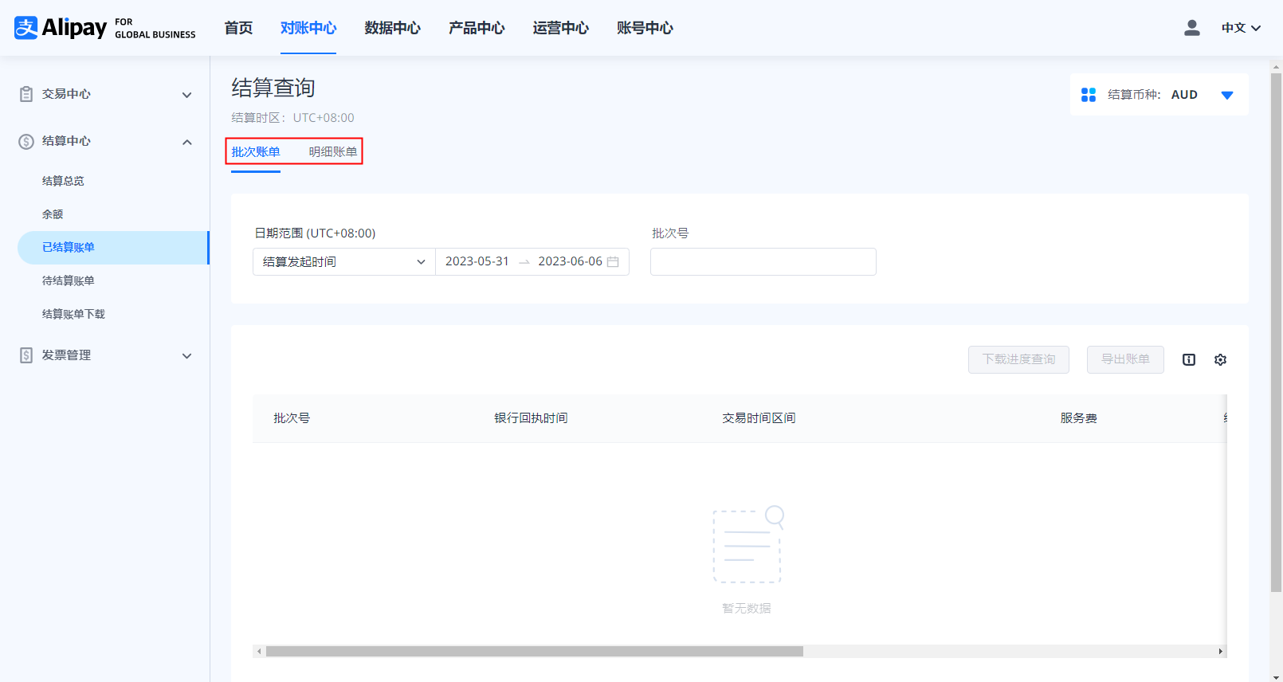Expand the 交易中心 sidebar section
The image size is (1283, 682).
[x=186, y=95]
